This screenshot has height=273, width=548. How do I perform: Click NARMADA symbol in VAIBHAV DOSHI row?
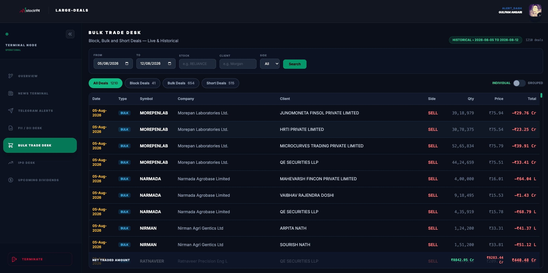150,195
